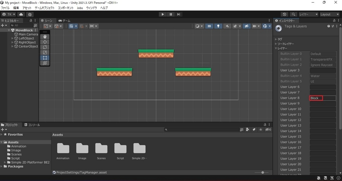
Task: Select the Scale tool
Action: point(45,52)
